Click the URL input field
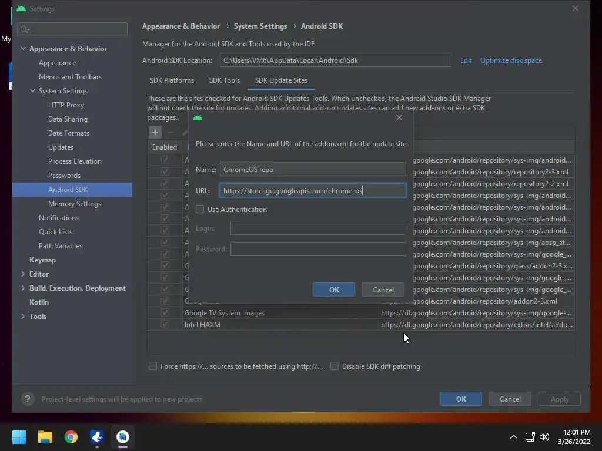The width and height of the screenshot is (602, 451). coord(313,191)
